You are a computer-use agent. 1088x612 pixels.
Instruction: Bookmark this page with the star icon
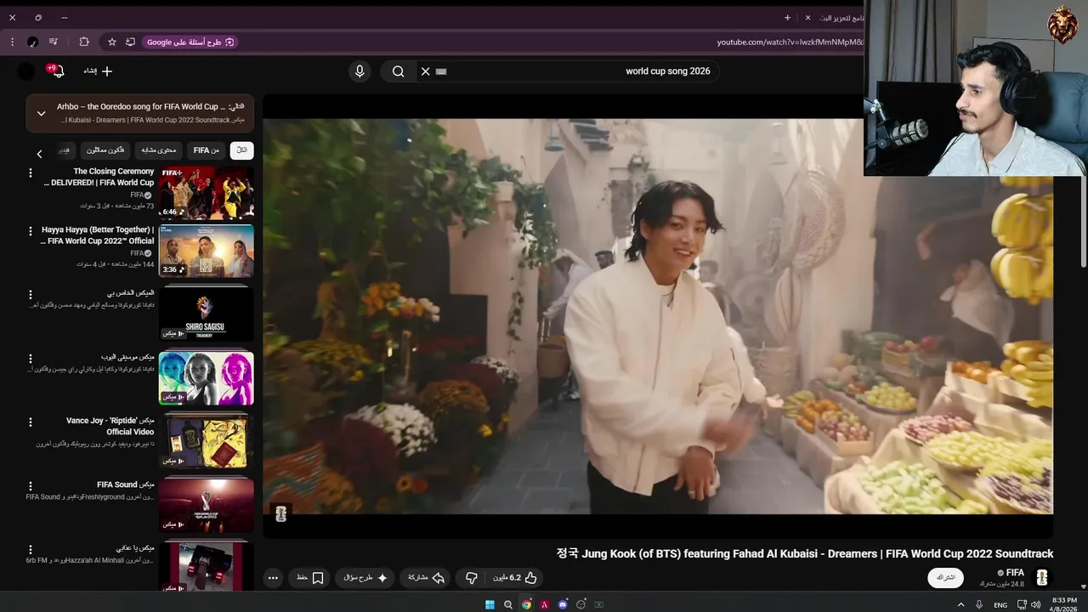coord(111,42)
